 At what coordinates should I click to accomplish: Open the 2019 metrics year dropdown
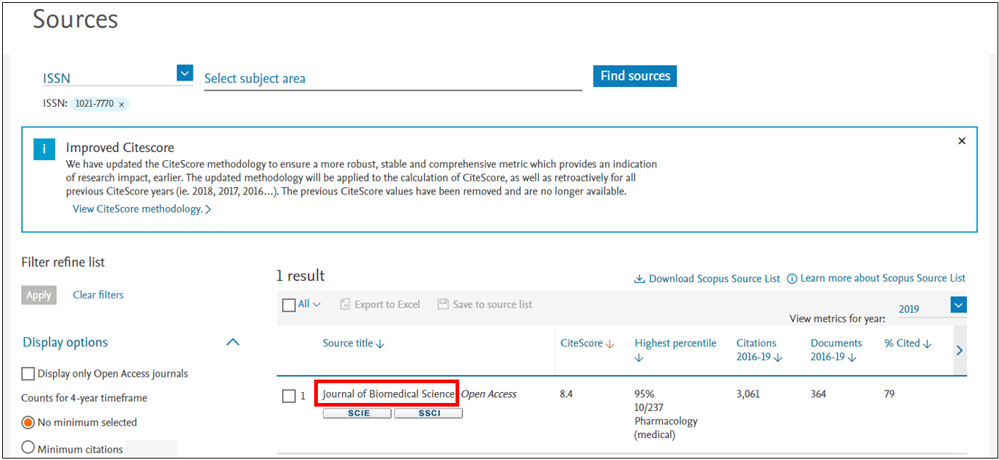tap(959, 304)
